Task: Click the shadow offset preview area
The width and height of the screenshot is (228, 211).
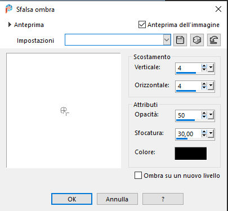Action: point(64,110)
